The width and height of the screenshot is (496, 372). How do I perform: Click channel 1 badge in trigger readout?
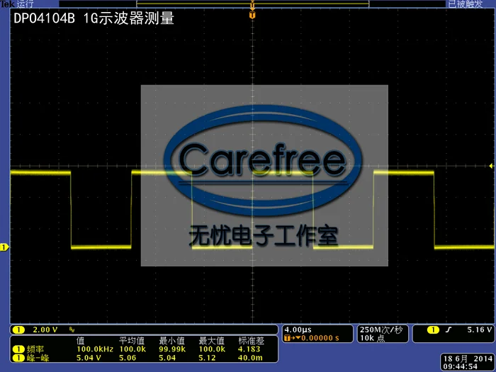(x=433, y=330)
